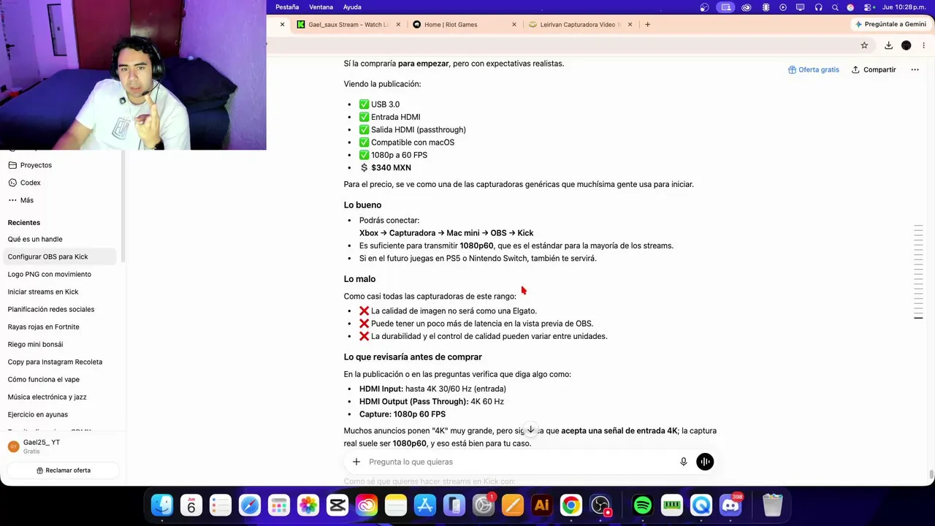Open Finder from the dock
Viewport: 935px width, 526px height.
pyautogui.click(x=162, y=505)
